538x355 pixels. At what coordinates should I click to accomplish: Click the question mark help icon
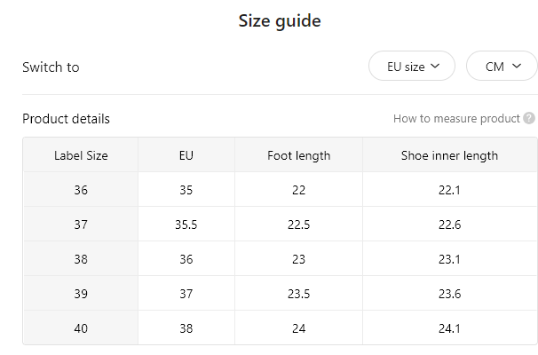[x=529, y=118]
